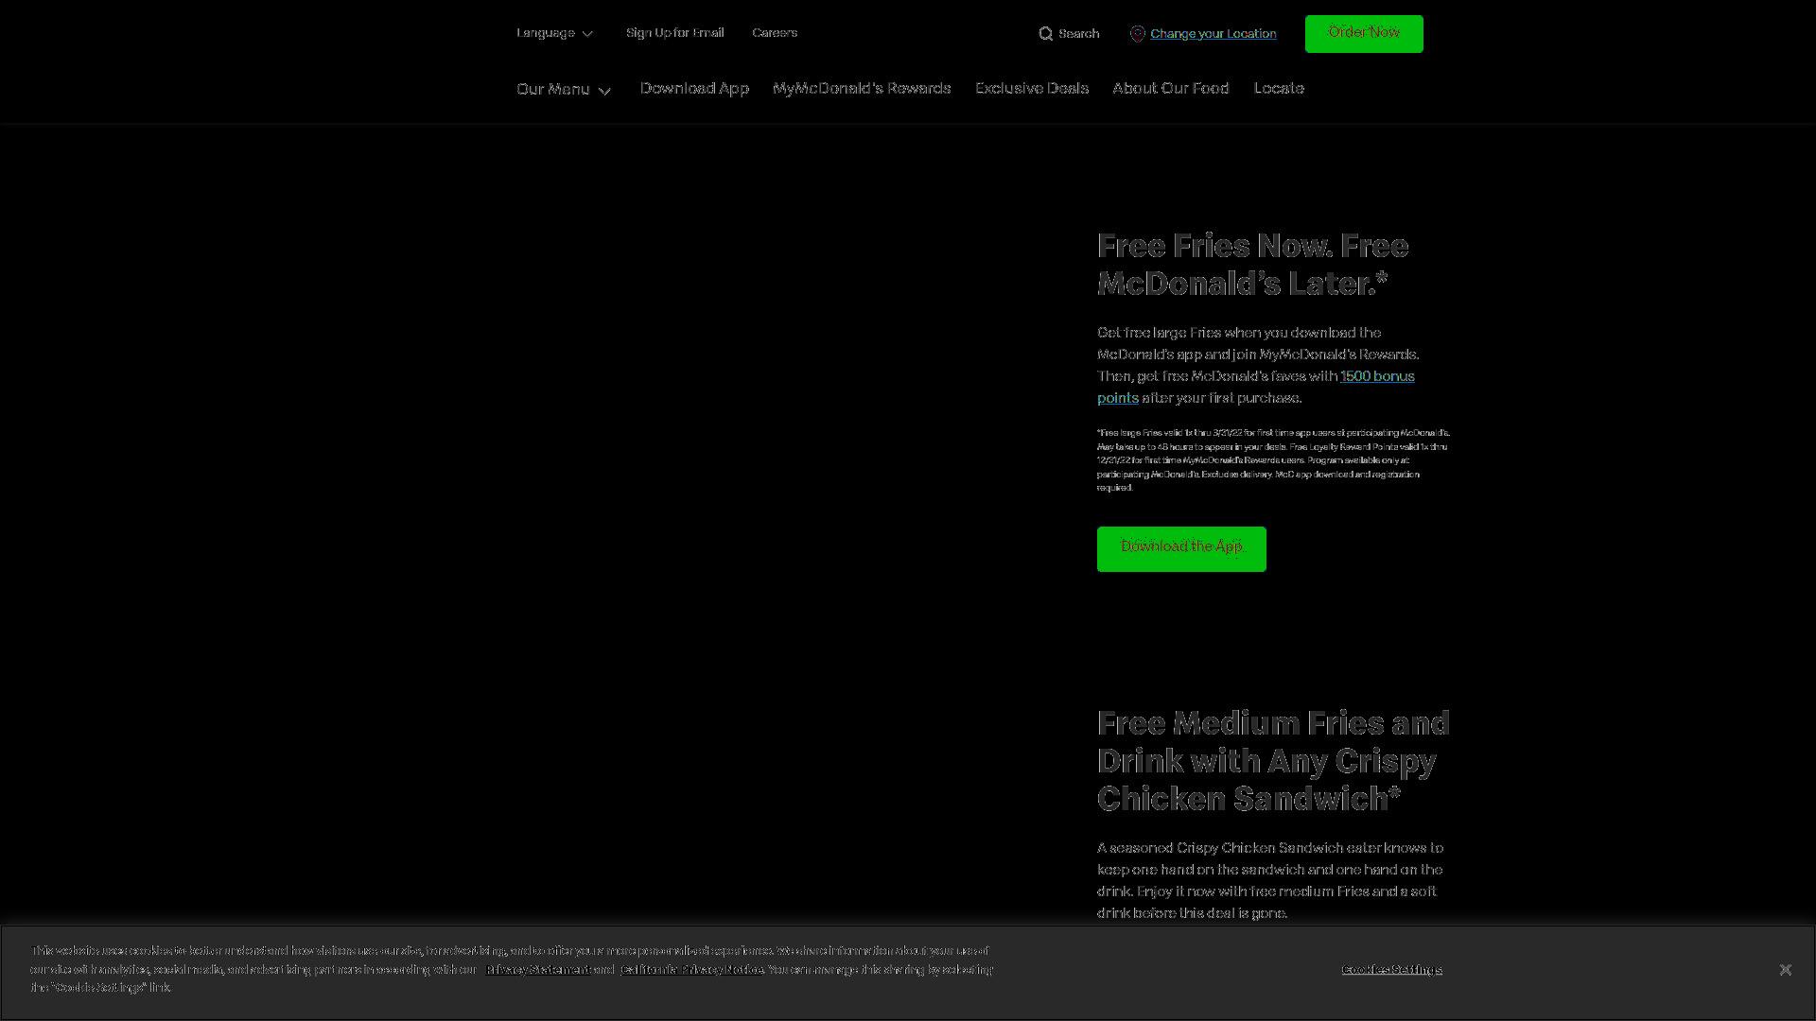Click the Download the App button

1181,549
